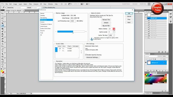Open the History States dropdown arrow
The width and height of the screenshot is (173, 97).
[114, 29]
